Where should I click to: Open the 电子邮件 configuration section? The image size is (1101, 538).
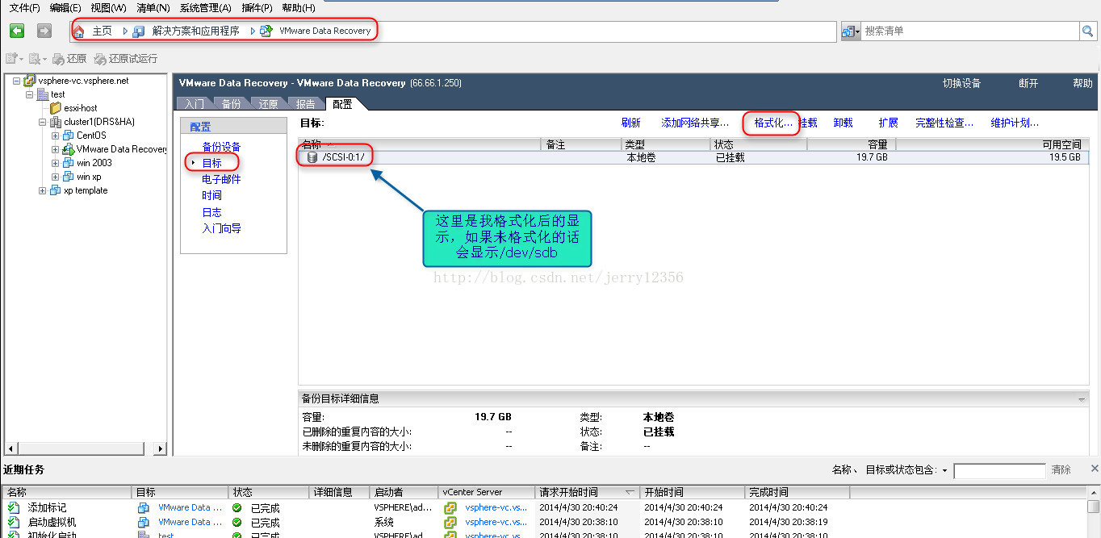[x=221, y=179]
